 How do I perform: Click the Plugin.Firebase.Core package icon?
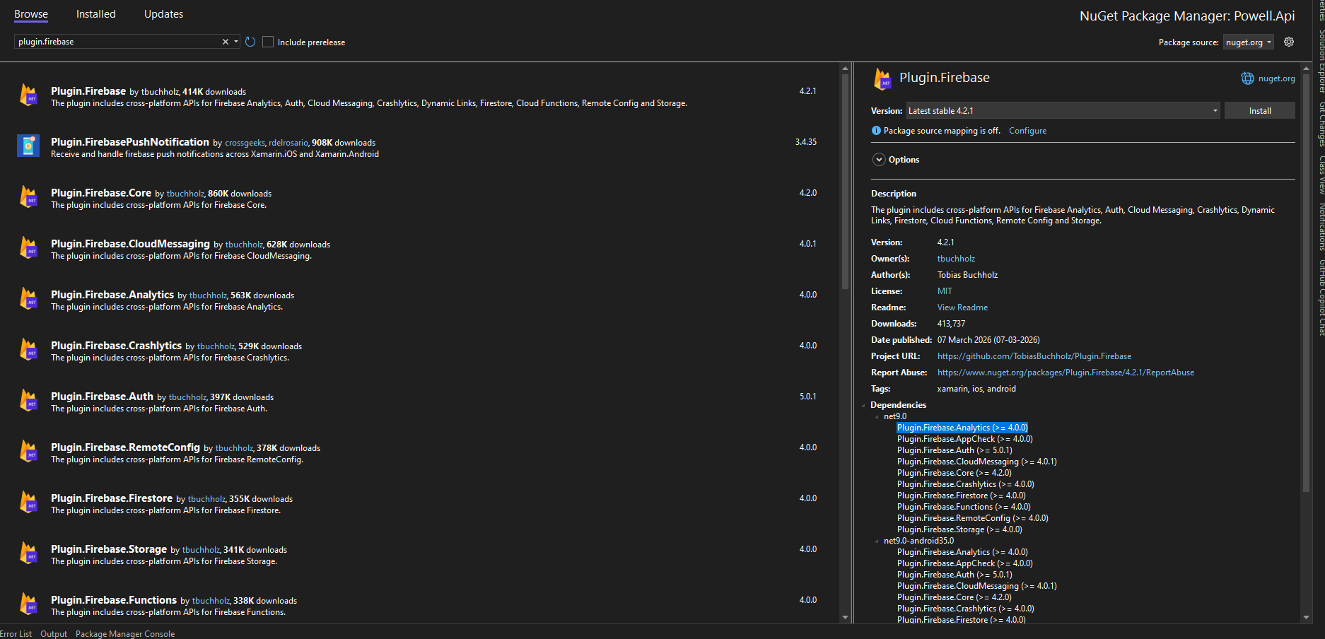pos(28,197)
